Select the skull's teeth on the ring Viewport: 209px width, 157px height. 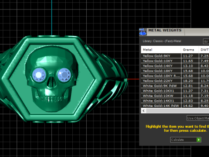pyautogui.click(x=52, y=99)
